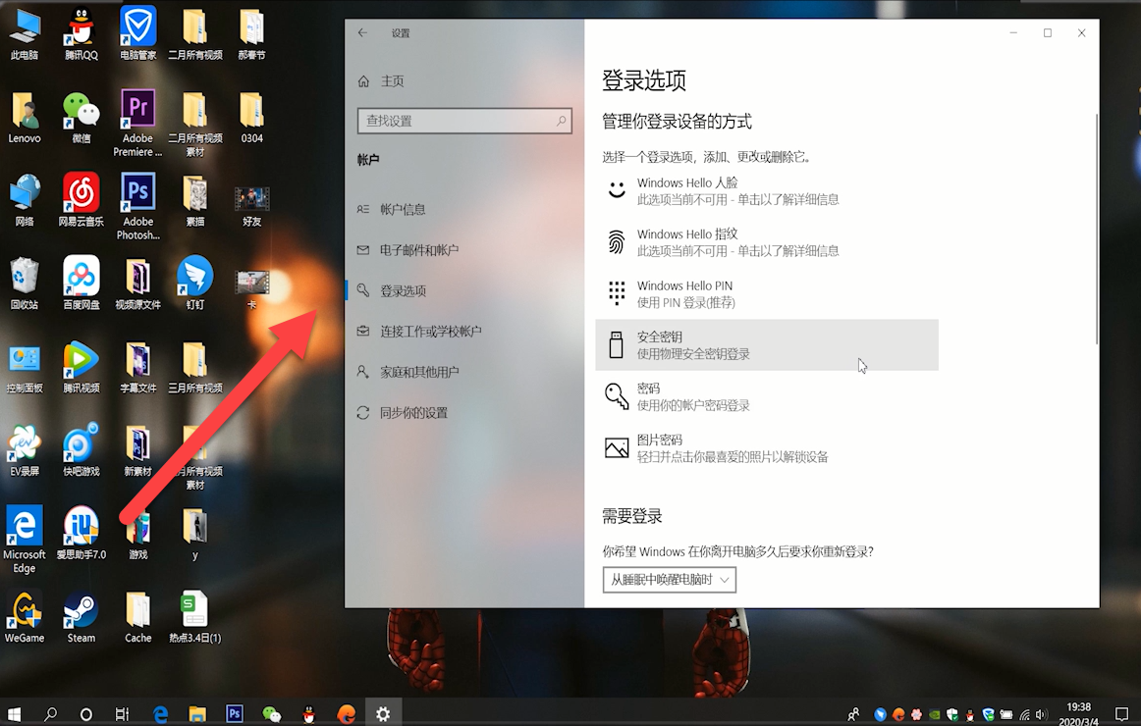Click 同步你的设置 in sidebar
The height and width of the screenshot is (726, 1141).
pyautogui.click(x=412, y=412)
